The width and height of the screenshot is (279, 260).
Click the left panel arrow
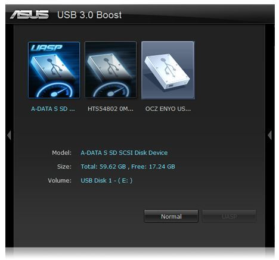(9, 136)
